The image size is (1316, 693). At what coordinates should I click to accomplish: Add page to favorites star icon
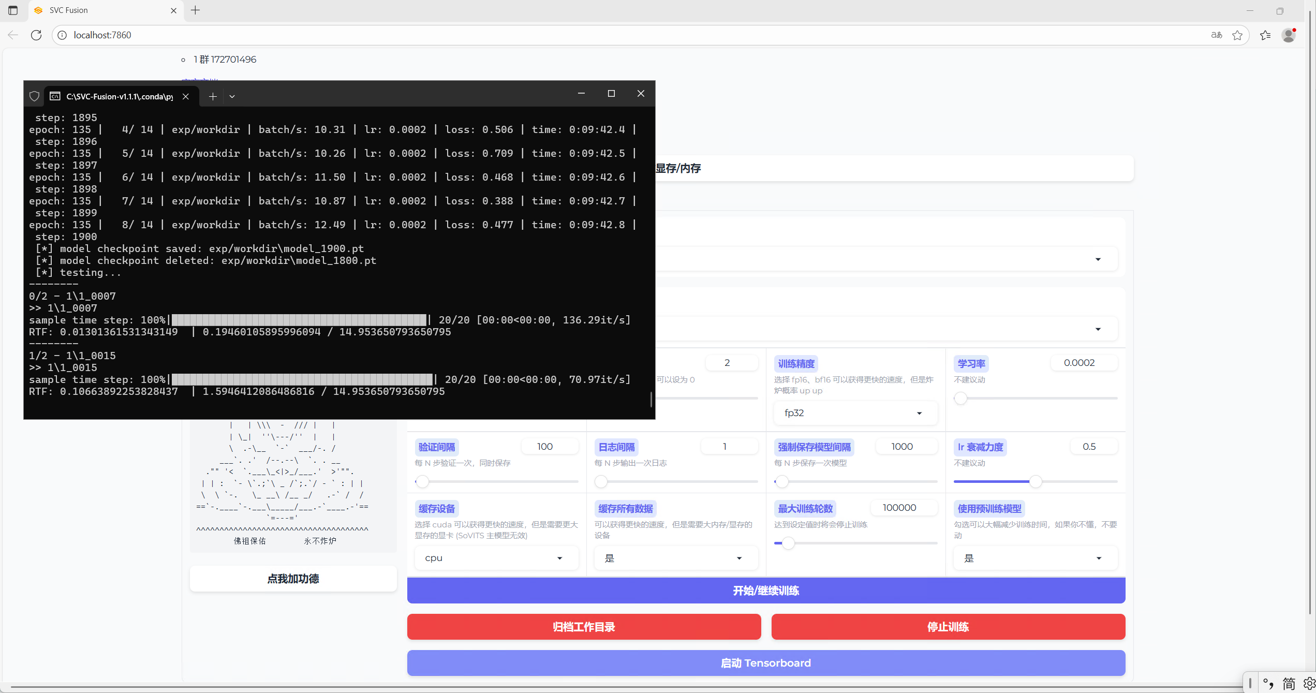[1237, 35]
